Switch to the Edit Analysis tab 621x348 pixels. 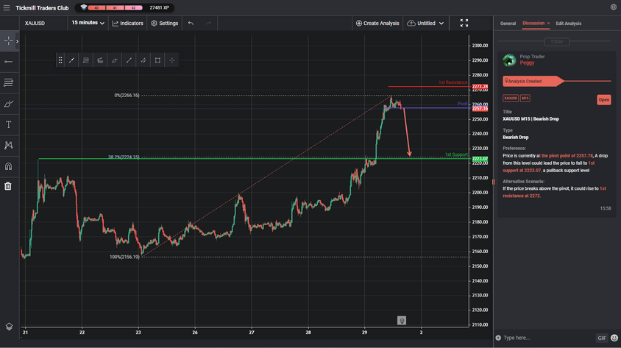[568, 24]
